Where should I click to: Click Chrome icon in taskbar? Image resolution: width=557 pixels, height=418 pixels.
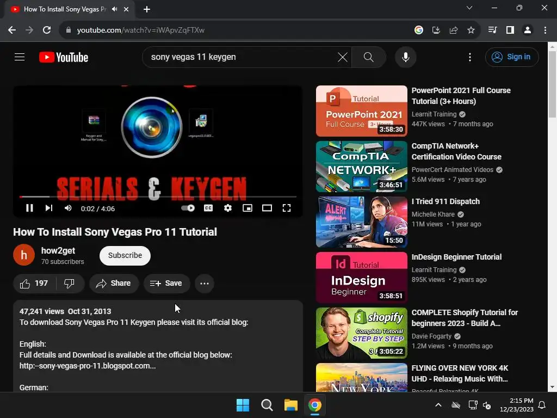[315, 405]
